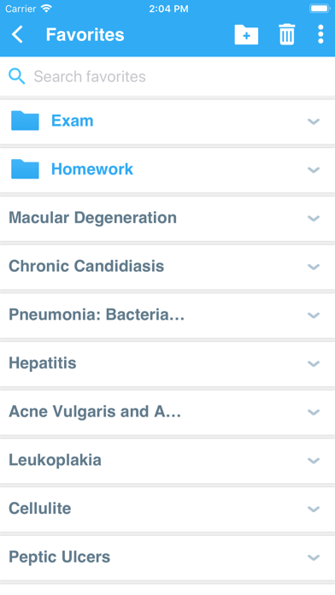Open the Exam folder icon
This screenshot has width=335, height=595.
(25, 121)
